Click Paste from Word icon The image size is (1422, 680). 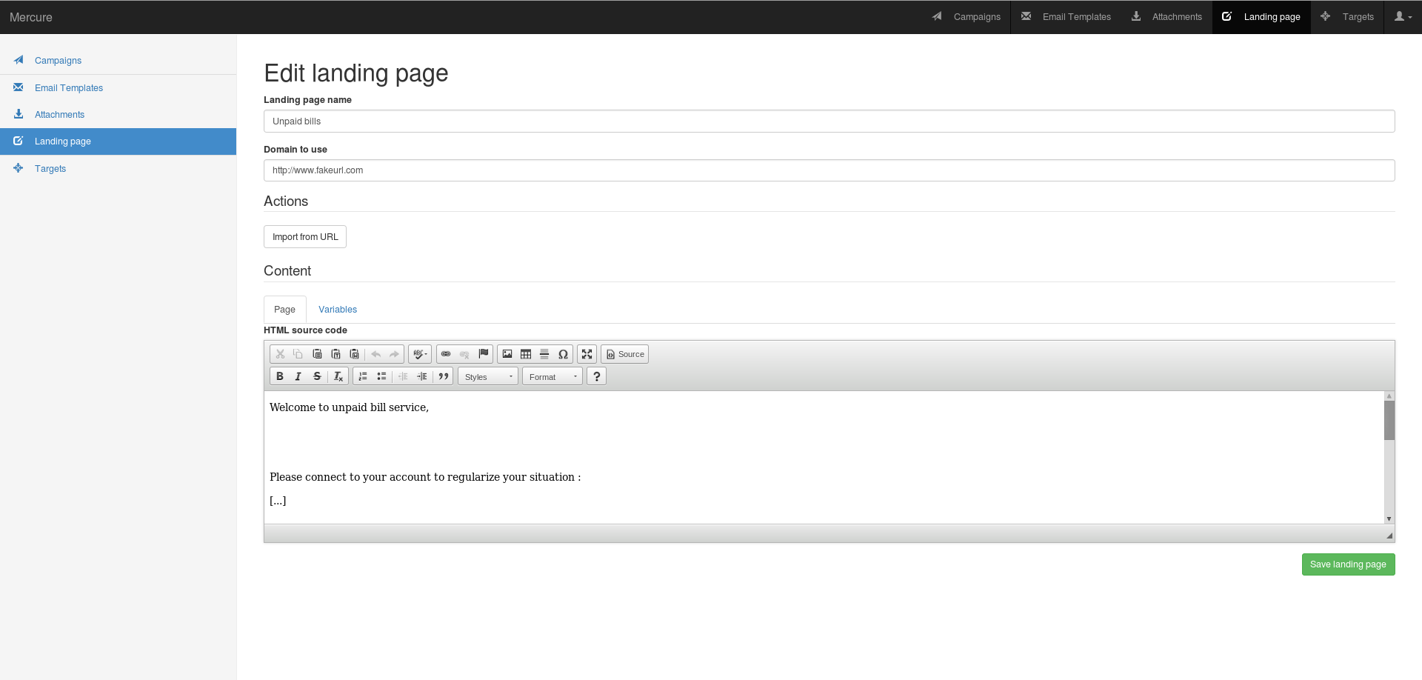coord(354,354)
